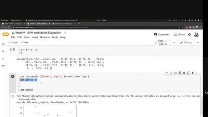Click the highlighted plt.plot(x,y) code

pos(29,80)
